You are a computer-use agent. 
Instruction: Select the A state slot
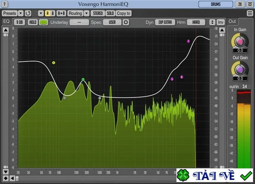pyautogui.click(x=48, y=13)
